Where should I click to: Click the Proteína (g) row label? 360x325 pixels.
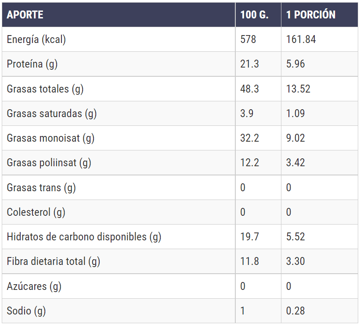pyautogui.click(x=32, y=64)
